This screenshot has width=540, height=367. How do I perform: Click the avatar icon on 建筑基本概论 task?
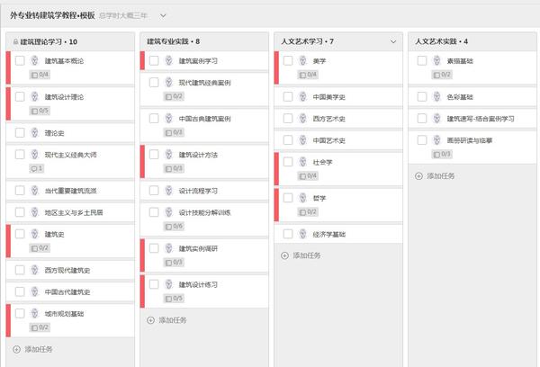click(x=34, y=60)
